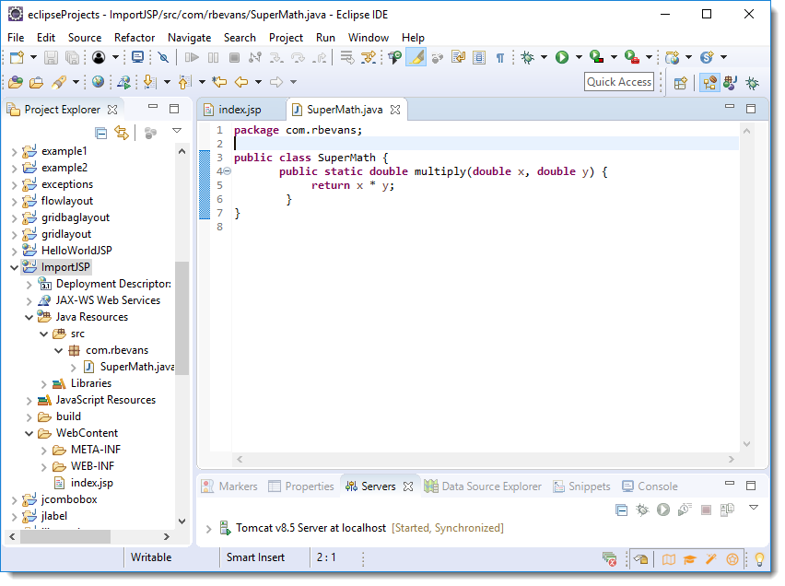This screenshot has height=586, width=785.
Task: Open the File menu
Action: point(16,38)
